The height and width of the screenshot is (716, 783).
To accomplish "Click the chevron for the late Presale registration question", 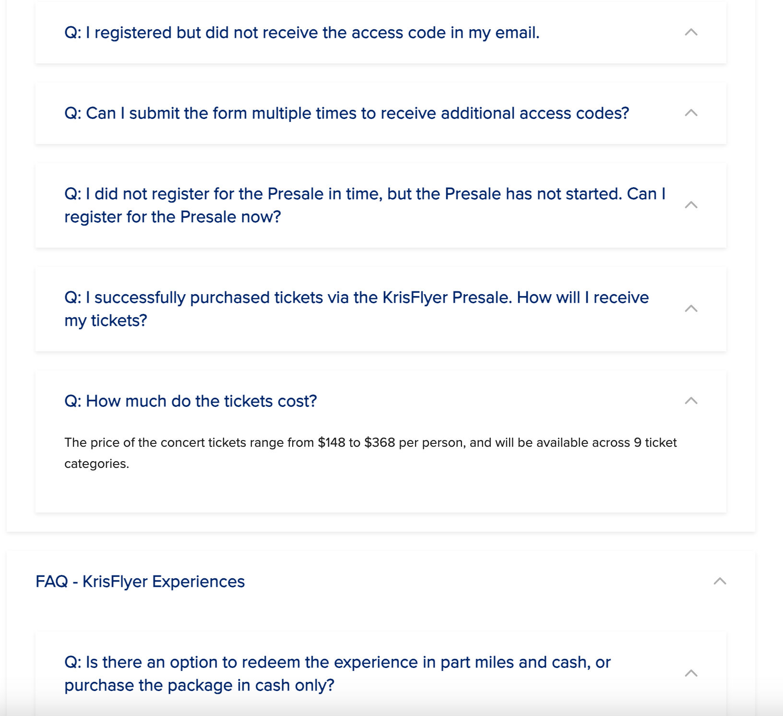I will click(691, 205).
